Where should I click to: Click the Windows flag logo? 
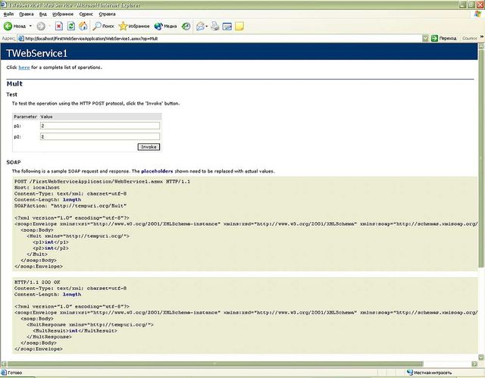point(477,14)
